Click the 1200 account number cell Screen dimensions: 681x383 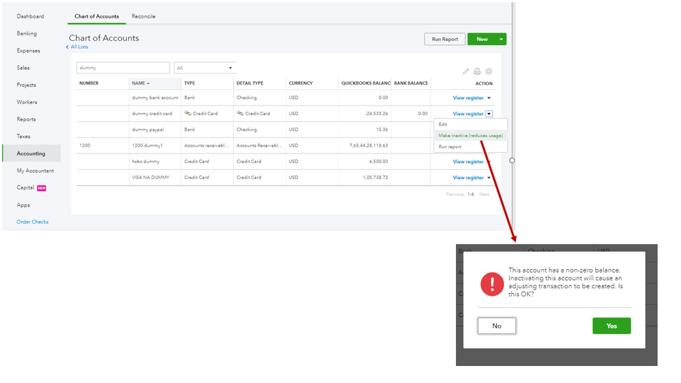click(x=85, y=145)
